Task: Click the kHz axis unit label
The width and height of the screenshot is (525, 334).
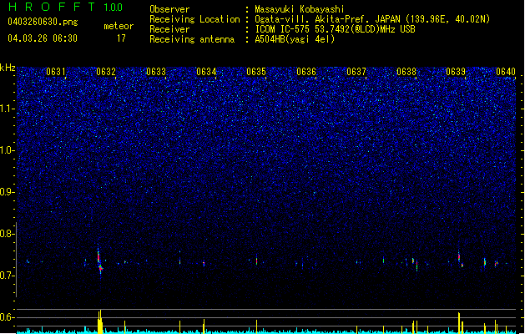Action: point(8,68)
